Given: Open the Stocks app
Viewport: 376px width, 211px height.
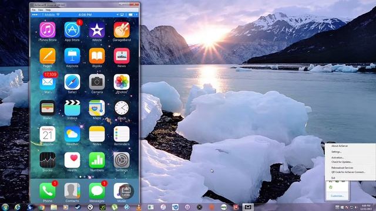Looking at the screenshot, I should point(48,160).
